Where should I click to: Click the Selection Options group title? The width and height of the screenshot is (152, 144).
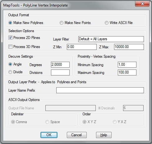[21, 31]
